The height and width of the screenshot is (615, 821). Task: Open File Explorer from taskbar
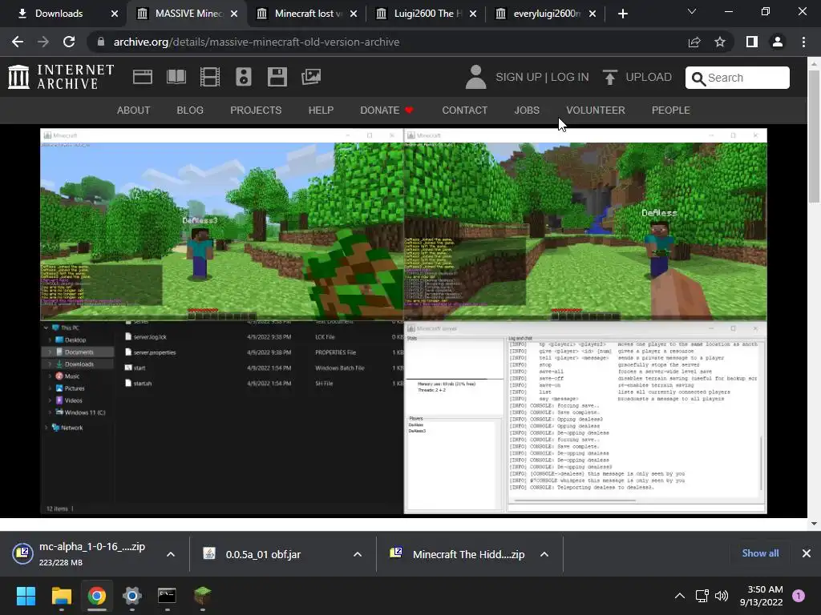tap(61, 596)
